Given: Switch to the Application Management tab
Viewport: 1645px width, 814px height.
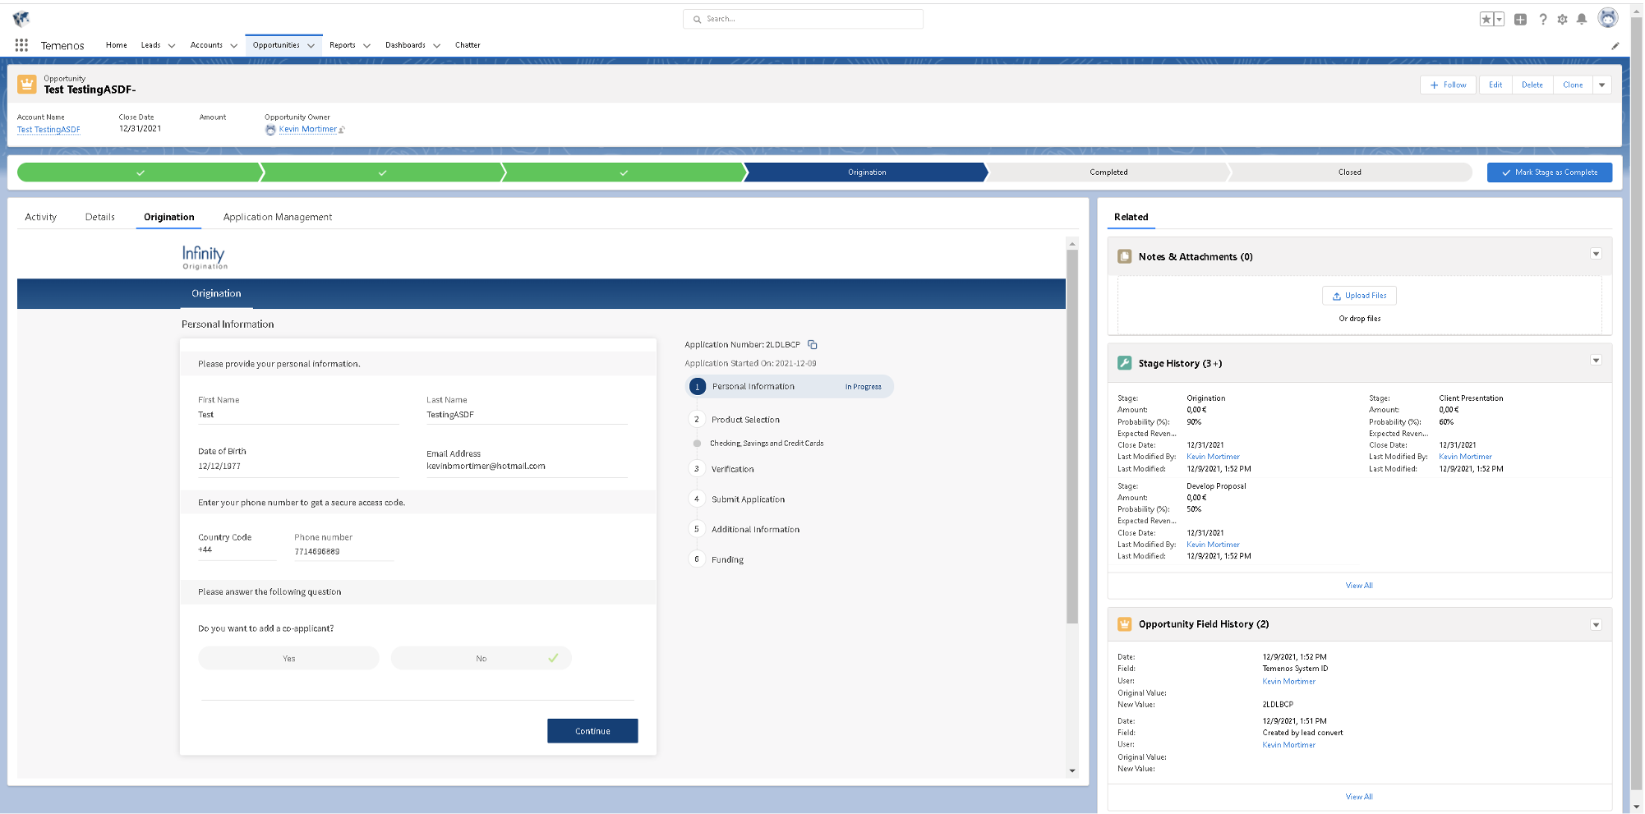Looking at the screenshot, I should [278, 217].
